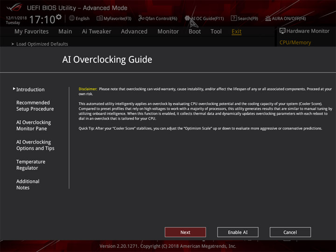
Task: Click the AI OC Guide brain icon
Action: (187, 18)
